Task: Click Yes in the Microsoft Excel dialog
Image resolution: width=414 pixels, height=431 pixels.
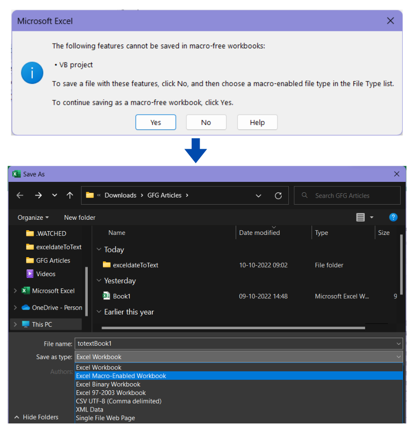Action: (156, 122)
